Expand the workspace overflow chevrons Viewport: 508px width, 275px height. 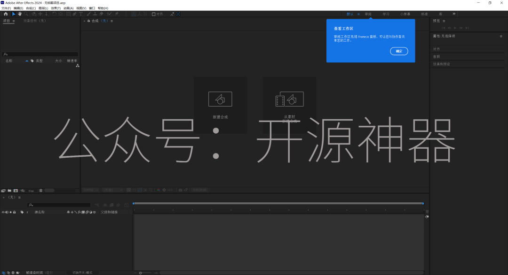pyautogui.click(x=454, y=14)
